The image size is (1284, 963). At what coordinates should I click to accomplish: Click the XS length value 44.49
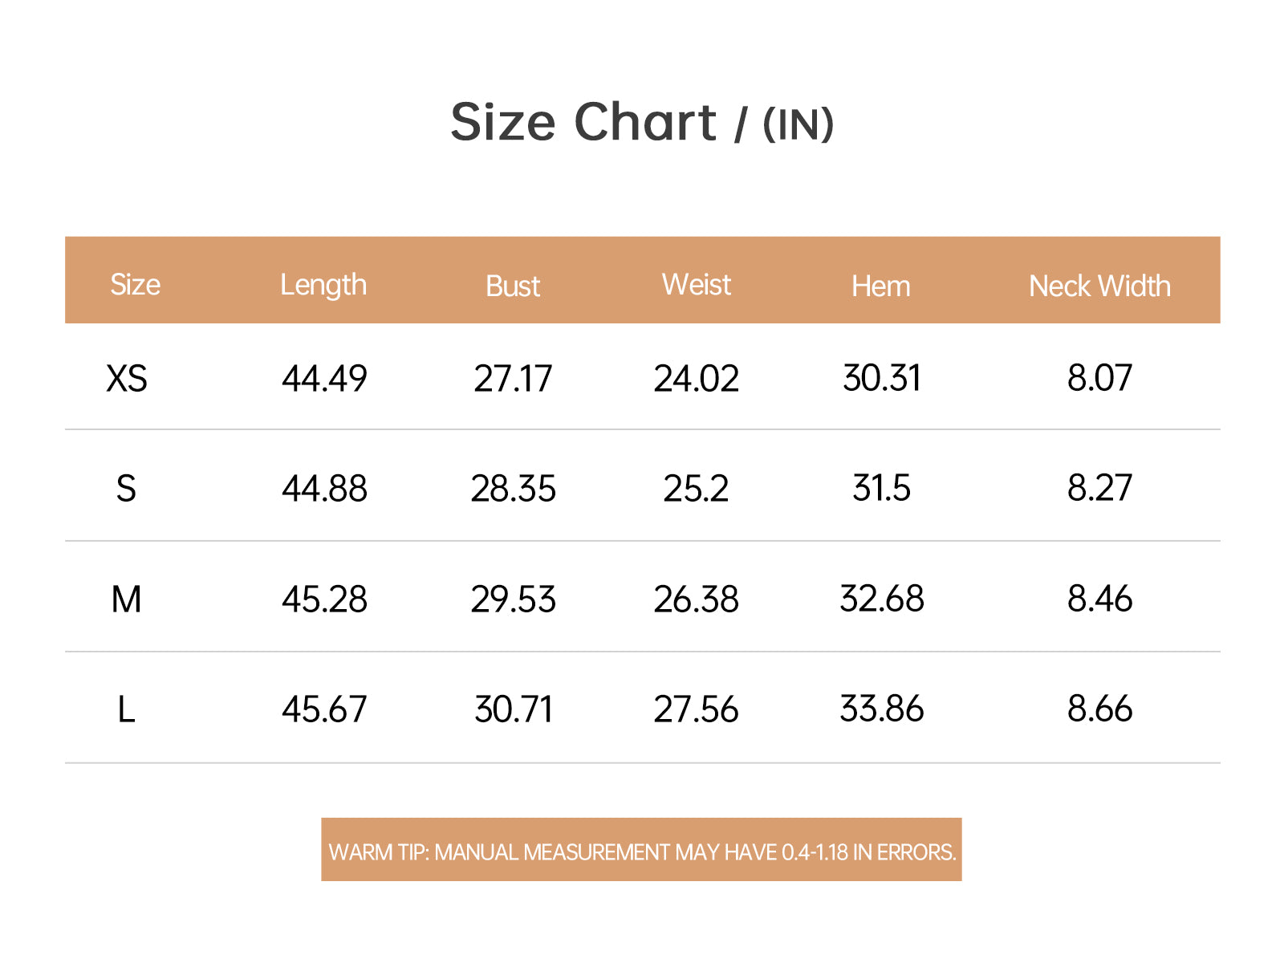click(324, 379)
